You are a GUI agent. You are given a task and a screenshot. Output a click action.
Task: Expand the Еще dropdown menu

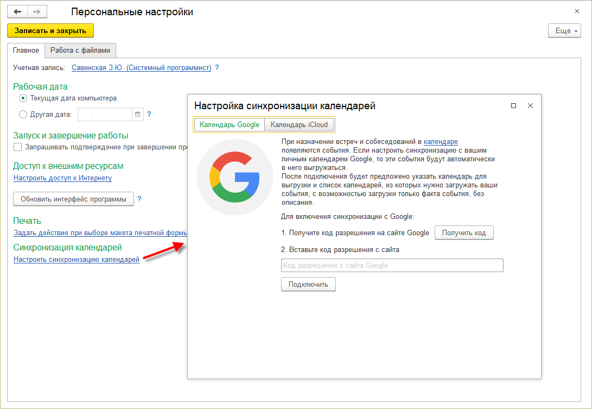564,31
